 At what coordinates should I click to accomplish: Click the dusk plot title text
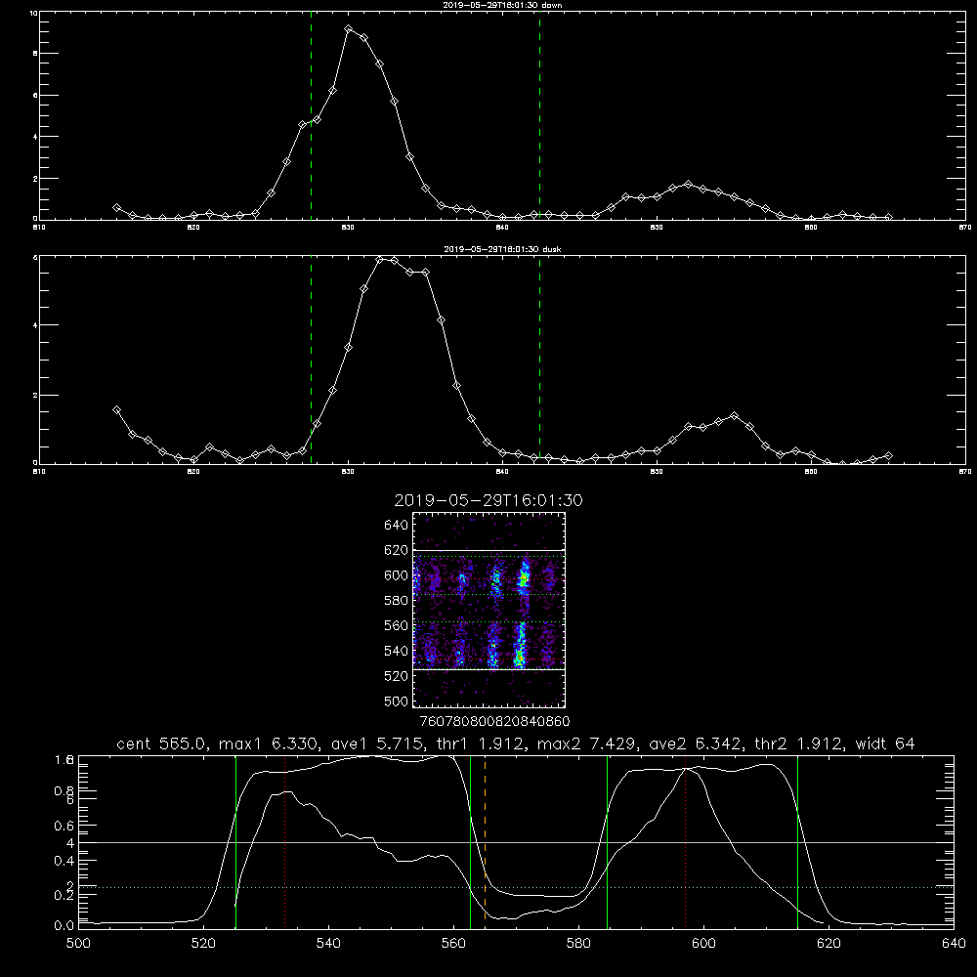pyautogui.click(x=502, y=248)
